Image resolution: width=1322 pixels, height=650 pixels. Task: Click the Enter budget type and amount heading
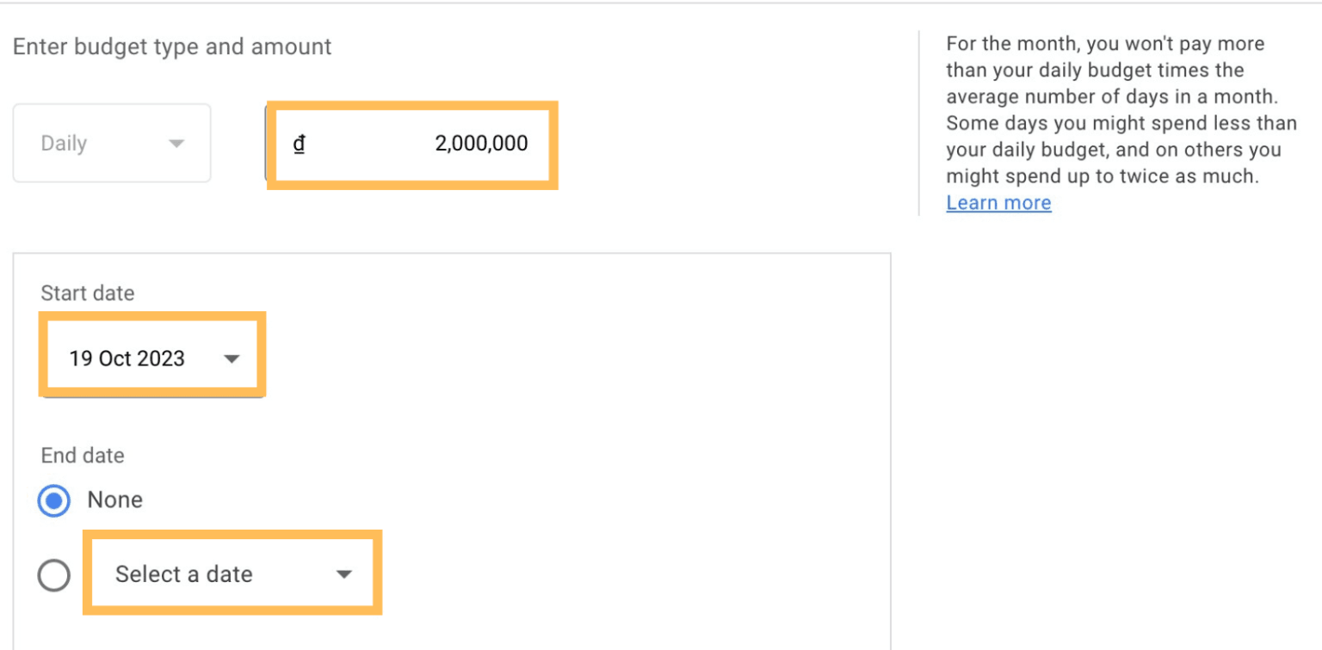[172, 46]
